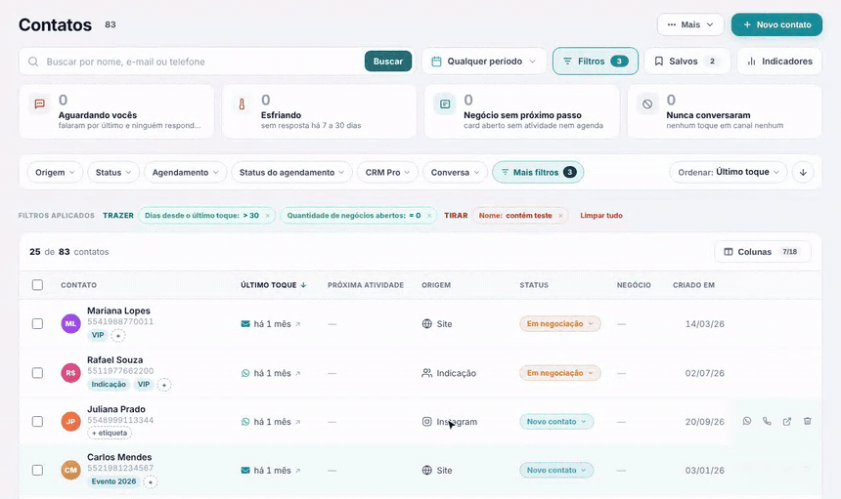841x499 pixels.
Task: Open the CRM Pro filter dropdown
Action: (x=387, y=173)
